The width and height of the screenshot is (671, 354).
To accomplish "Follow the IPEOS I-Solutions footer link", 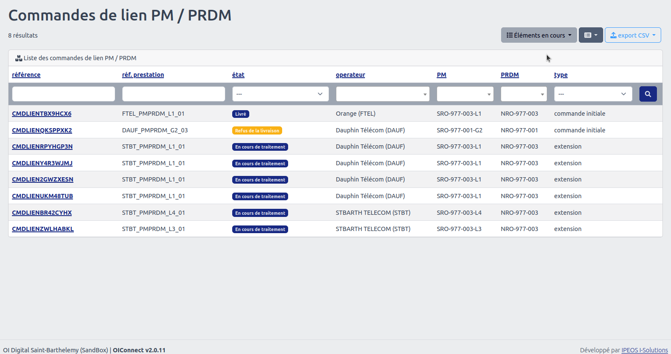I will coord(644,350).
